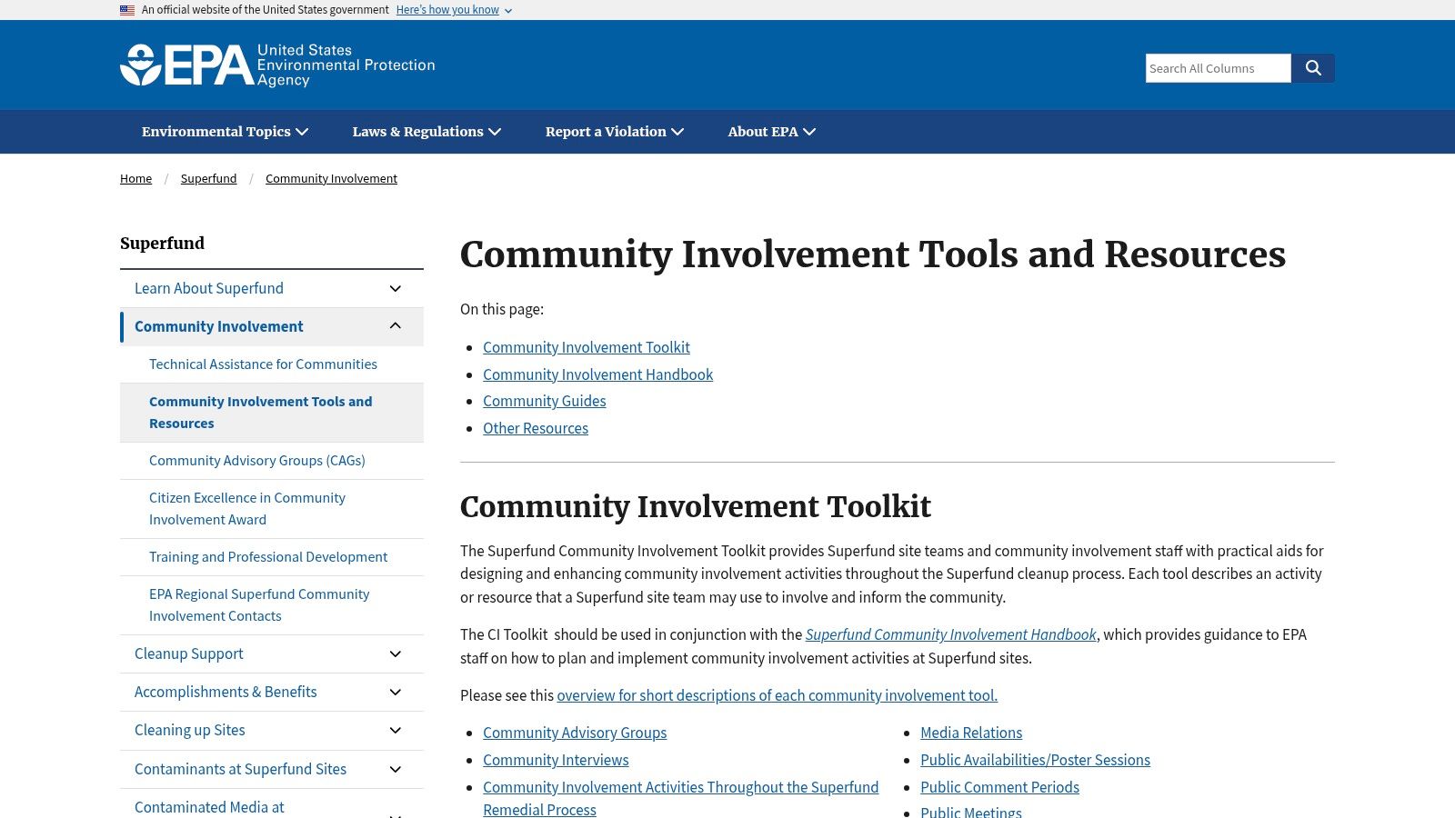This screenshot has height=818, width=1455.
Task: Open Community Involvement sidebar heading link
Action: [219, 326]
